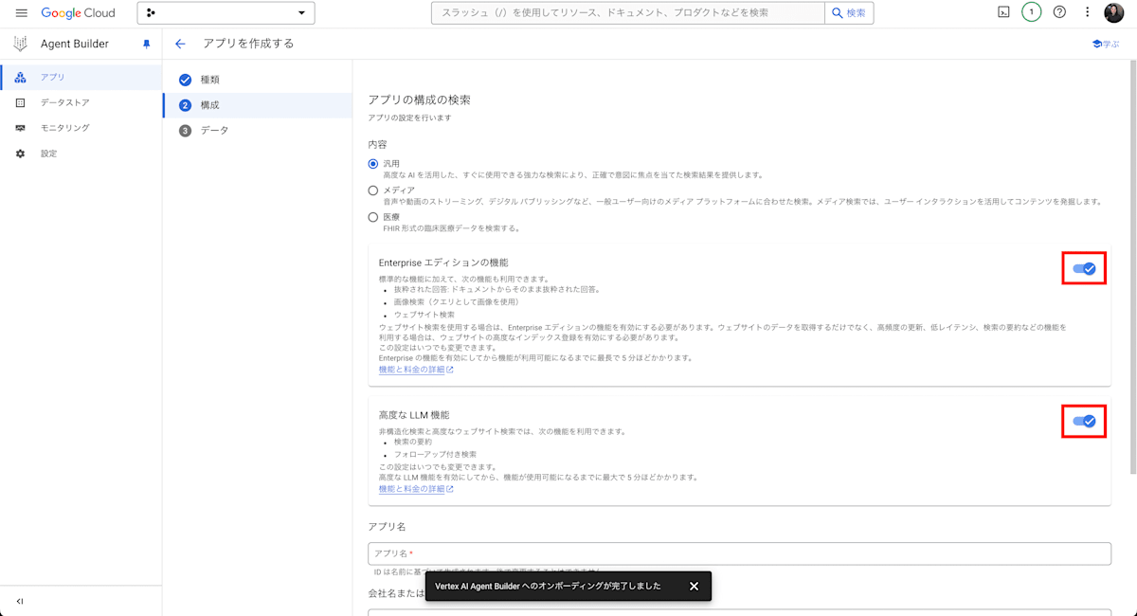Select the 医療 radio option

[x=373, y=217]
